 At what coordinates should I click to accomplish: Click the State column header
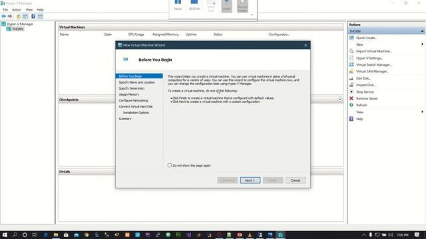108,35
